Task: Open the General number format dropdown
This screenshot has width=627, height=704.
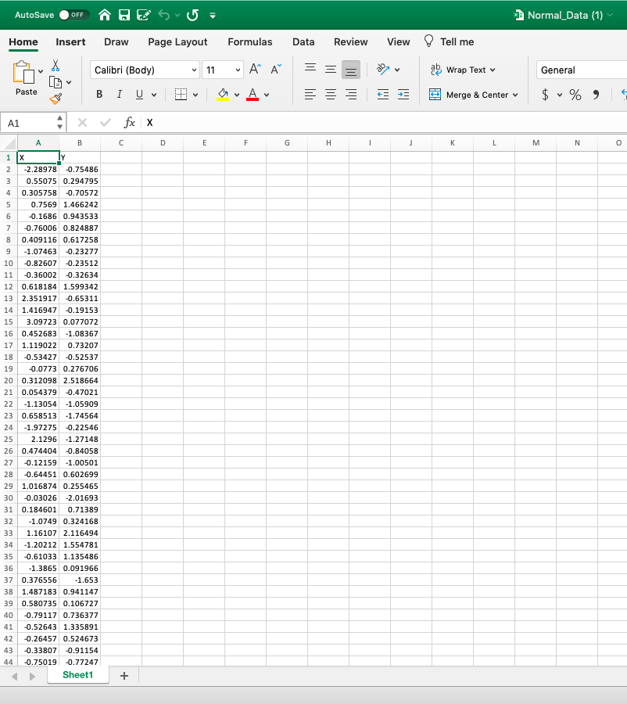Action: (581, 70)
